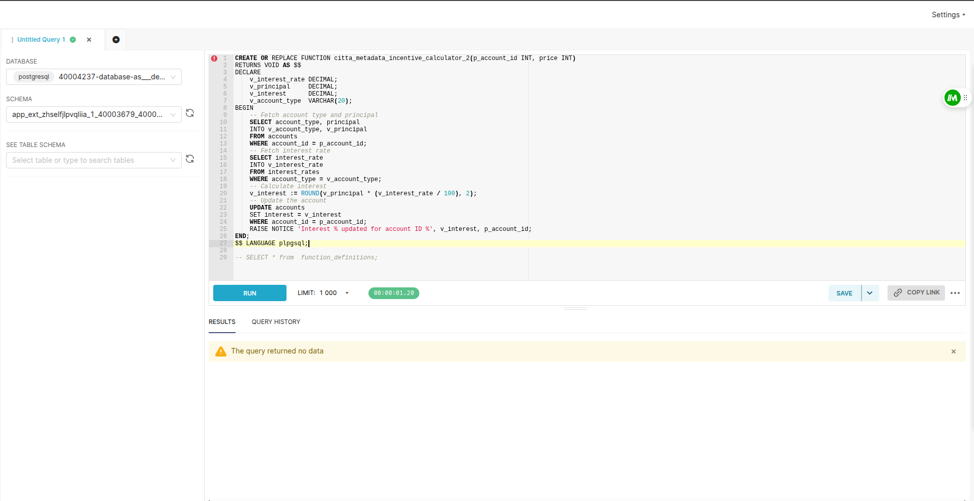974x501 pixels.
Task: Expand the database selector dropdown
Action: (x=173, y=77)
